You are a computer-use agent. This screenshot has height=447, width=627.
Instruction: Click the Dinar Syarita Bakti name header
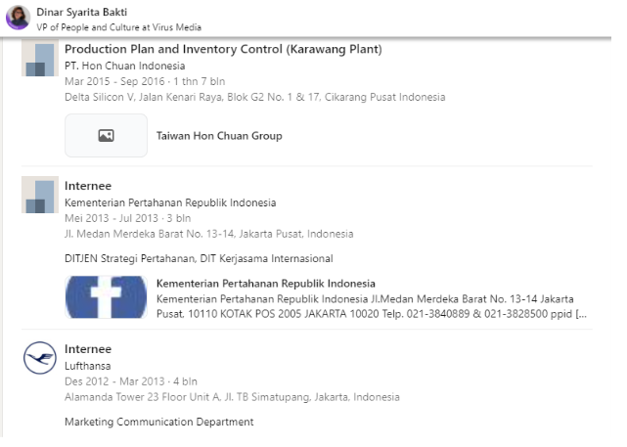[81, 12]
